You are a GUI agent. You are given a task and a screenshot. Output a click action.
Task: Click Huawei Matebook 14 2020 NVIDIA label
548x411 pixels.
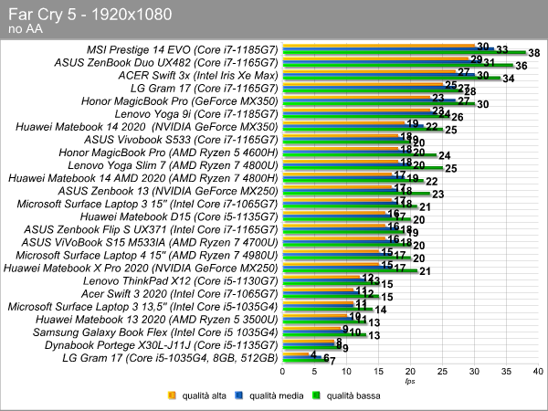point(147,127)
